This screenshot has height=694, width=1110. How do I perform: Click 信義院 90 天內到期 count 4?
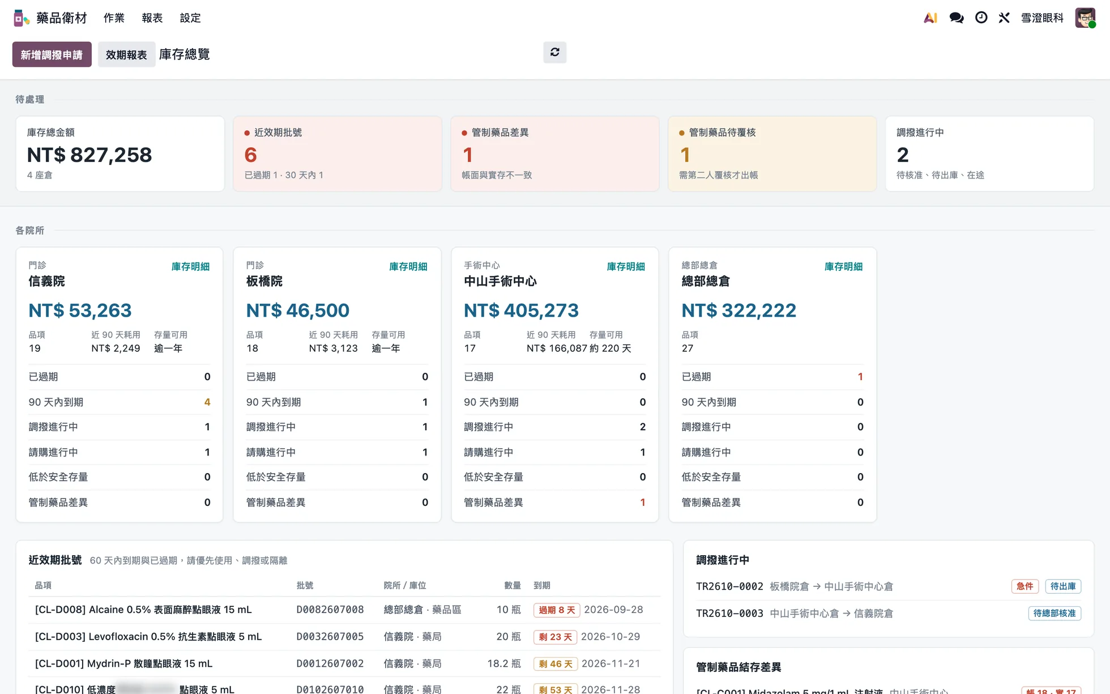pyautogui.click(x=207, y=402)
